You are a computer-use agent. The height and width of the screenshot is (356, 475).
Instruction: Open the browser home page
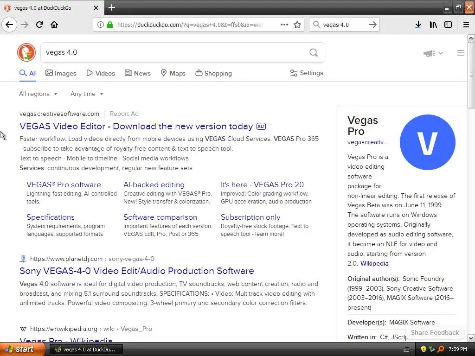pyautogui.click(x=54, y=25)
